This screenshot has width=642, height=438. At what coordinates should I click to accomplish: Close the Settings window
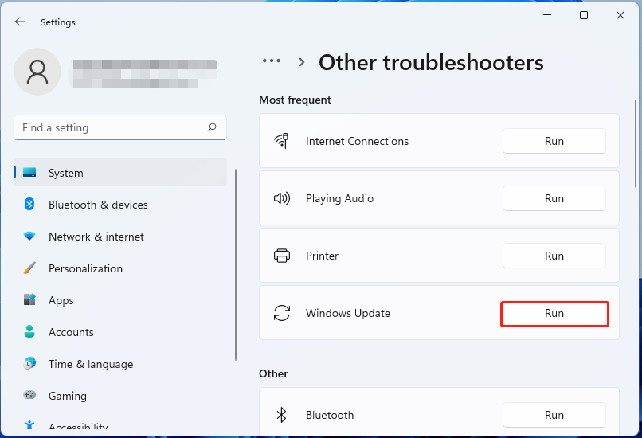pyautogui.click(x=620, y=15)
